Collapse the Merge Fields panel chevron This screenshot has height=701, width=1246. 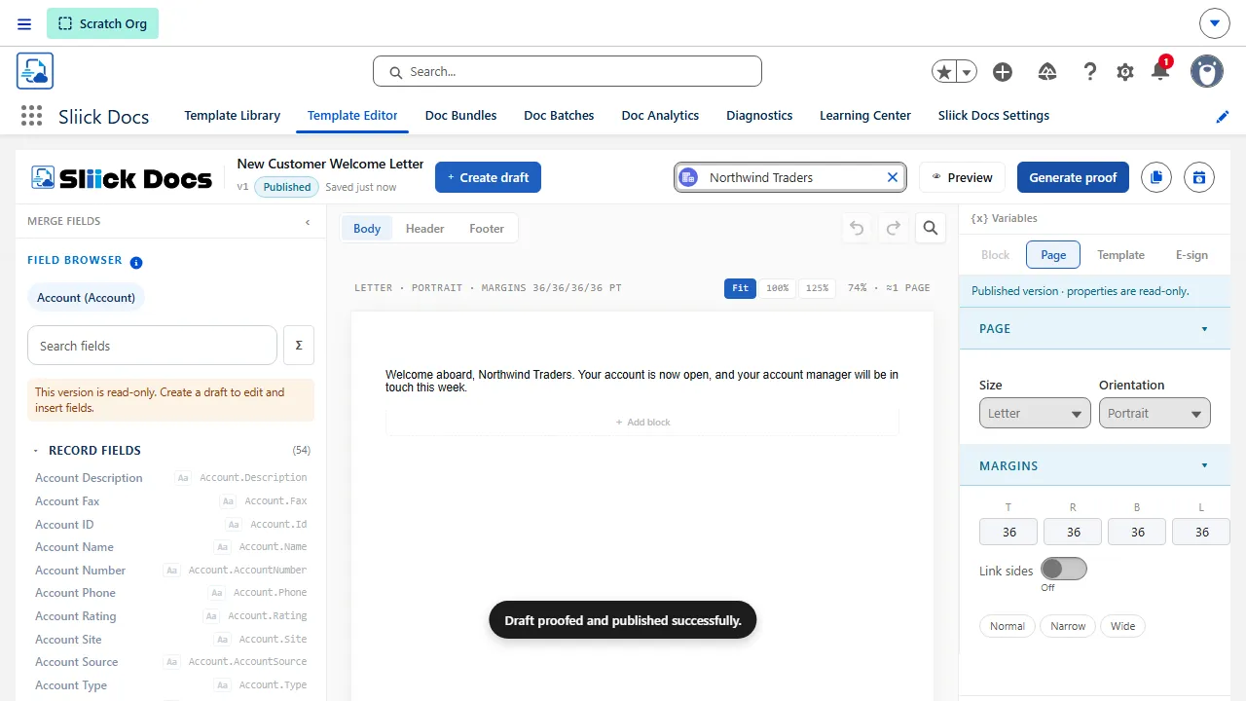(x=308, y=222)
